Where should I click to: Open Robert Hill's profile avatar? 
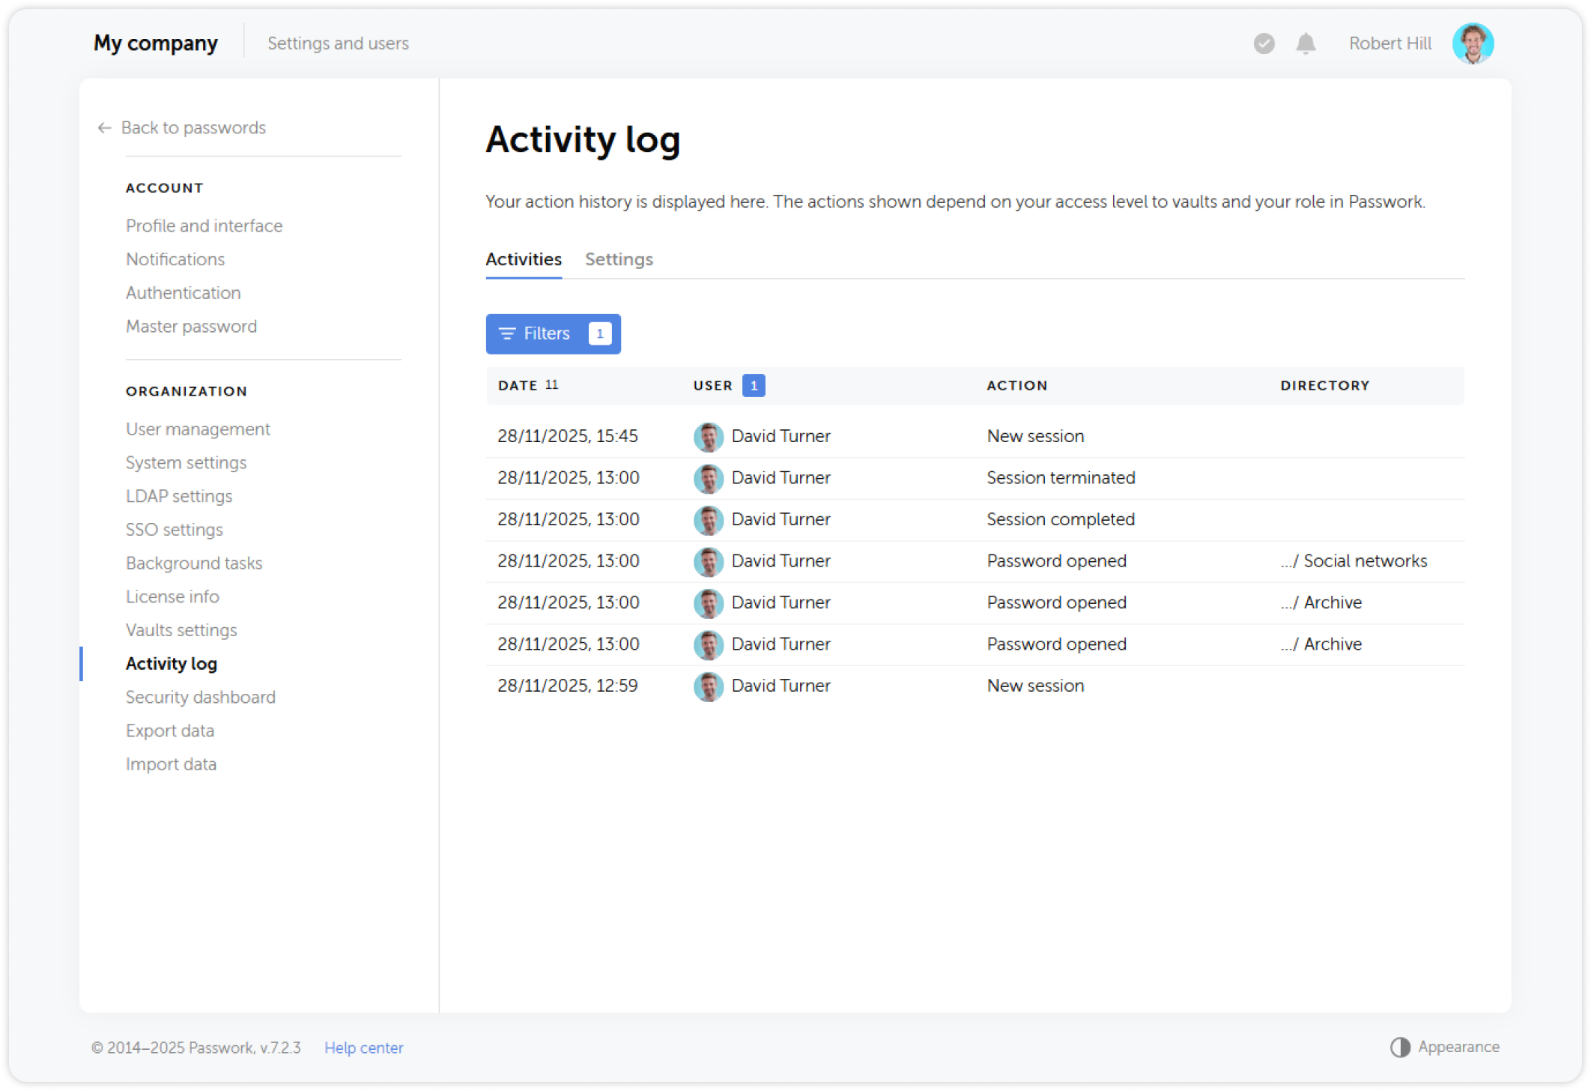(x=1473, y=43)
